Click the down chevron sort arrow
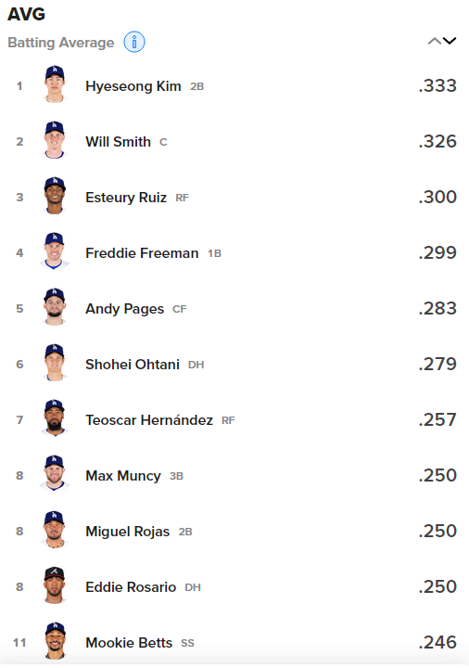 point(450,41)
